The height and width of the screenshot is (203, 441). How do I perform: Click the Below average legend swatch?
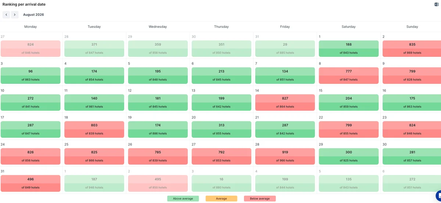coord(260,199)
